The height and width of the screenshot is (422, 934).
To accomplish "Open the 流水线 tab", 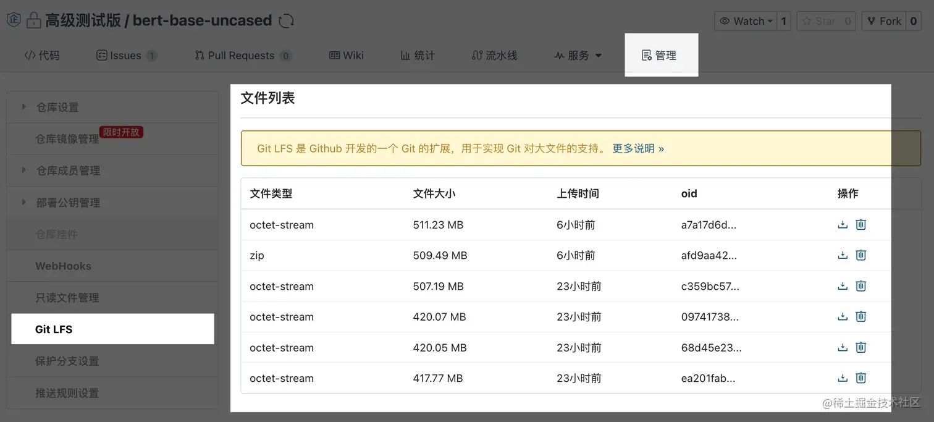I will point(494,56).
